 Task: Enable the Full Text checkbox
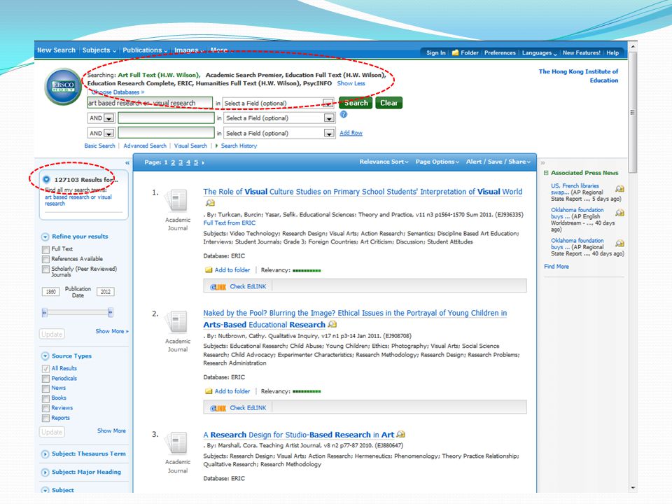(46, 249)
